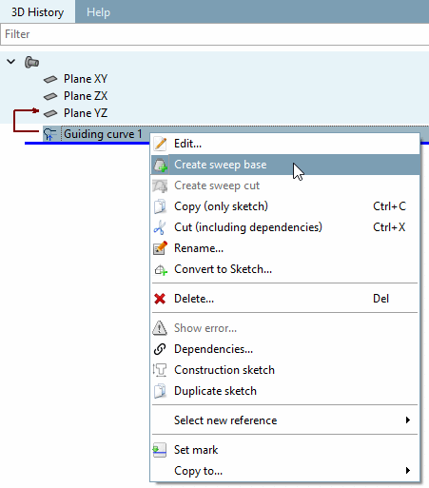
Task: Click the chain link Dependencies icon
Action: point(160,349)
